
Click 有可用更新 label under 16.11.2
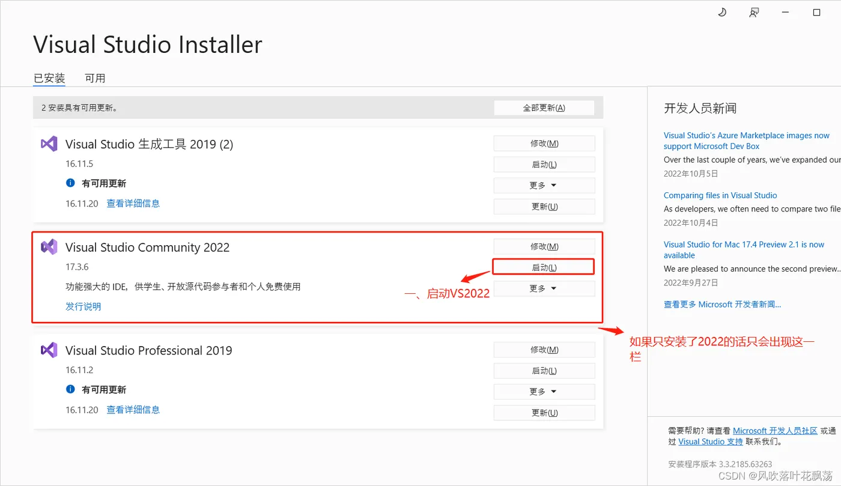(104, 389)
